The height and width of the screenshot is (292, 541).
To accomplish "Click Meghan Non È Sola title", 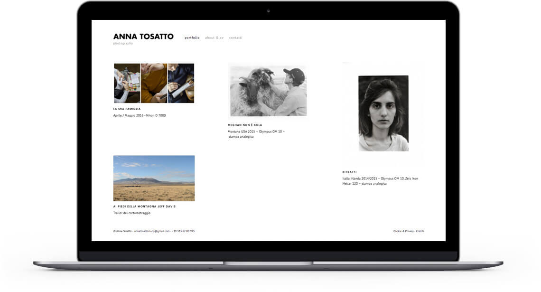I will point(244,125).
